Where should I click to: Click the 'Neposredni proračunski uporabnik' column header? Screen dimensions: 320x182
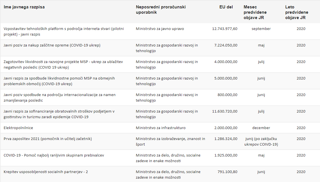[x=161, y=10]
